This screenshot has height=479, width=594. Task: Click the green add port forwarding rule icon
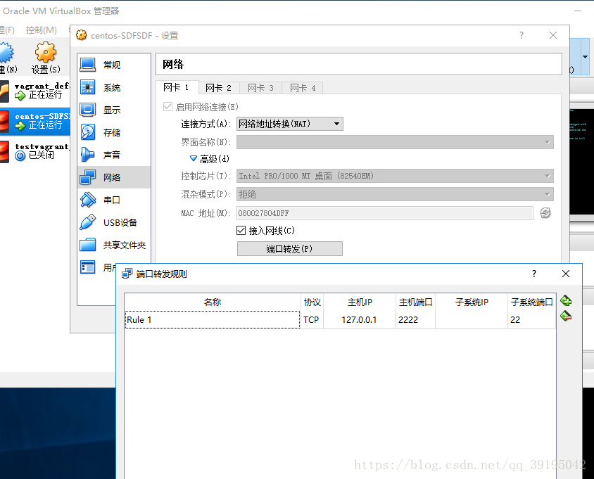pyautogui.click(x=566, y=301)
